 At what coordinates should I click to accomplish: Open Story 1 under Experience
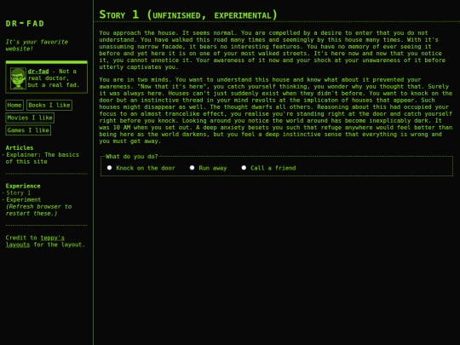[19, 193]
